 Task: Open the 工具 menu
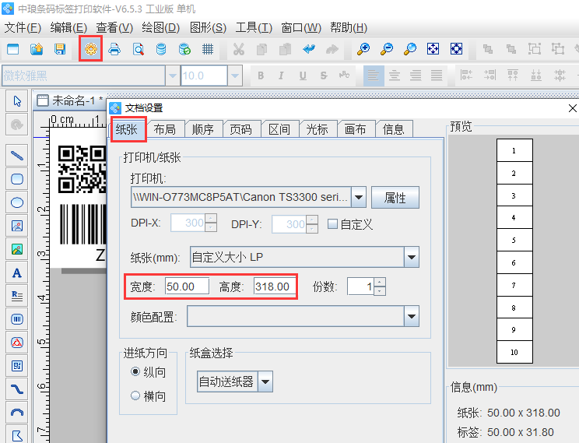pyautogui.click(x=253, y=27)
